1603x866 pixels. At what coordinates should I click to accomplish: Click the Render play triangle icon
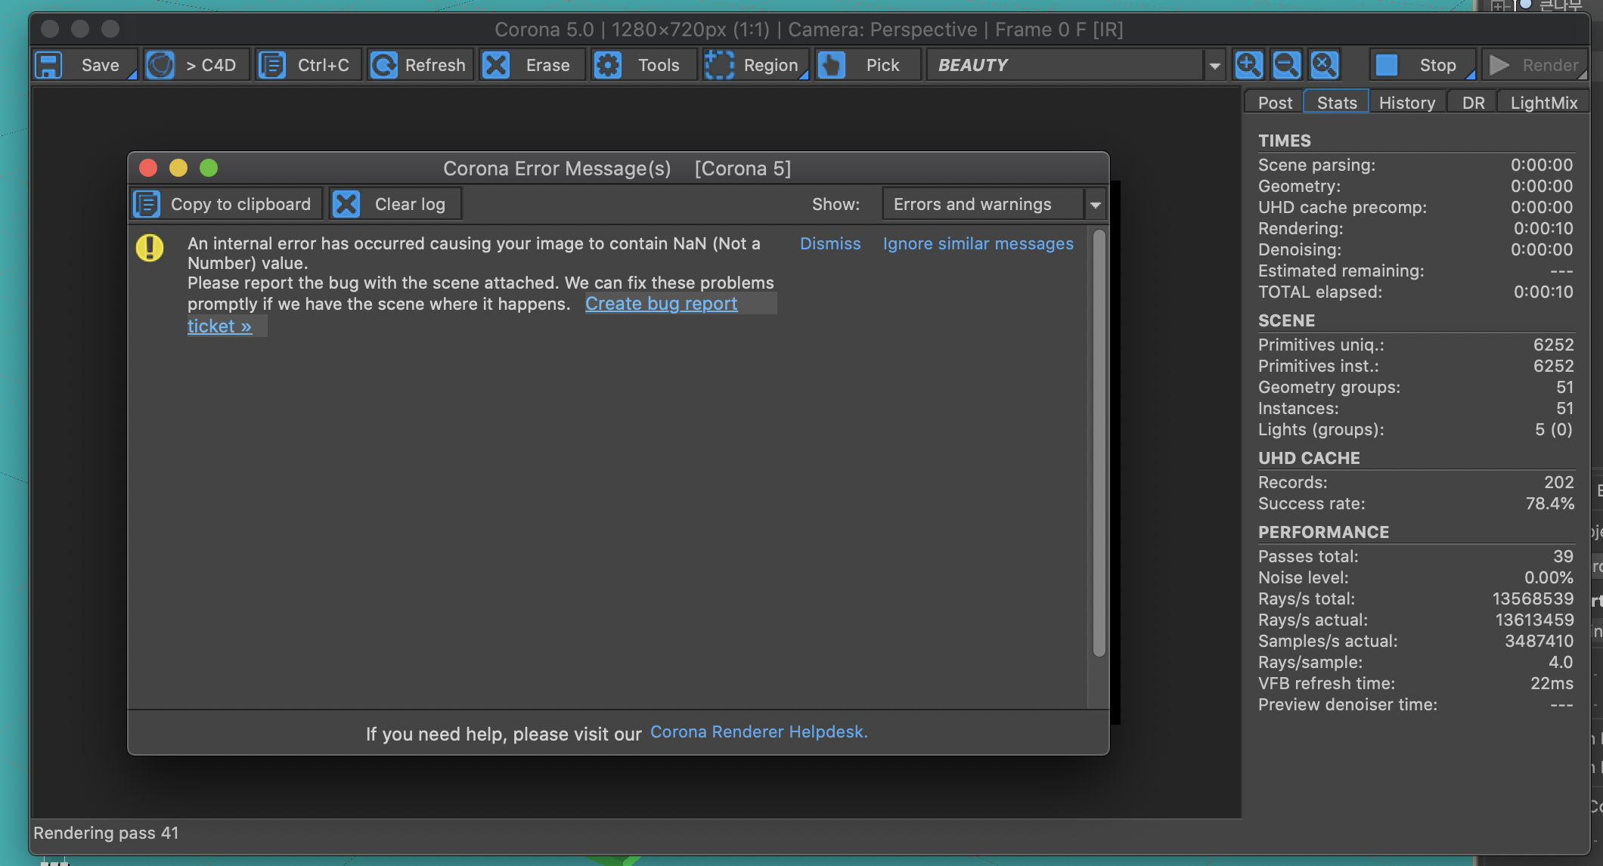click(x=1499, y=65)
